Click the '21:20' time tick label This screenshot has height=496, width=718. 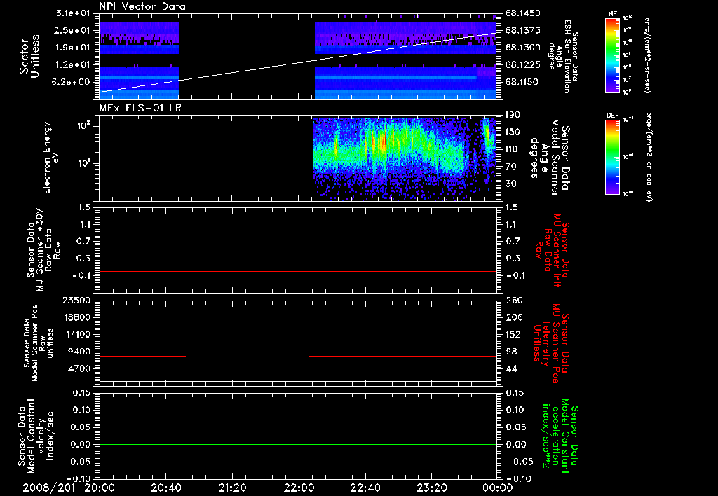[x=232, y=488]
